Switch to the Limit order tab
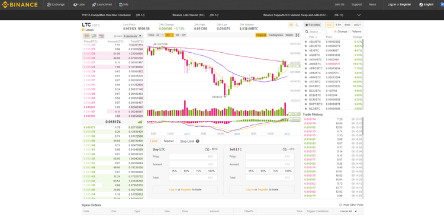Screen dimensions: 444x220 (x=154, y=141)
